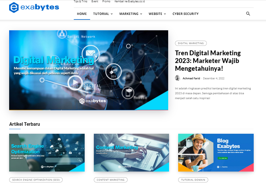This screenshot has height=185, width=266.
Task: Click Achmad Farid's author avatar
Action: tap(178, 78)
